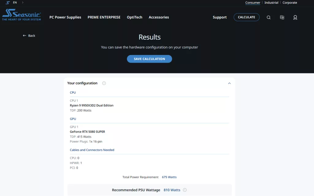The image size is (314, 196).
Task: Expand the EN language selector arrow
Action: 23,2
